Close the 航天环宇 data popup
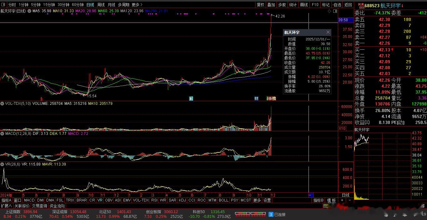Viewport: 427px width, 220px height. tap(328, 32)
